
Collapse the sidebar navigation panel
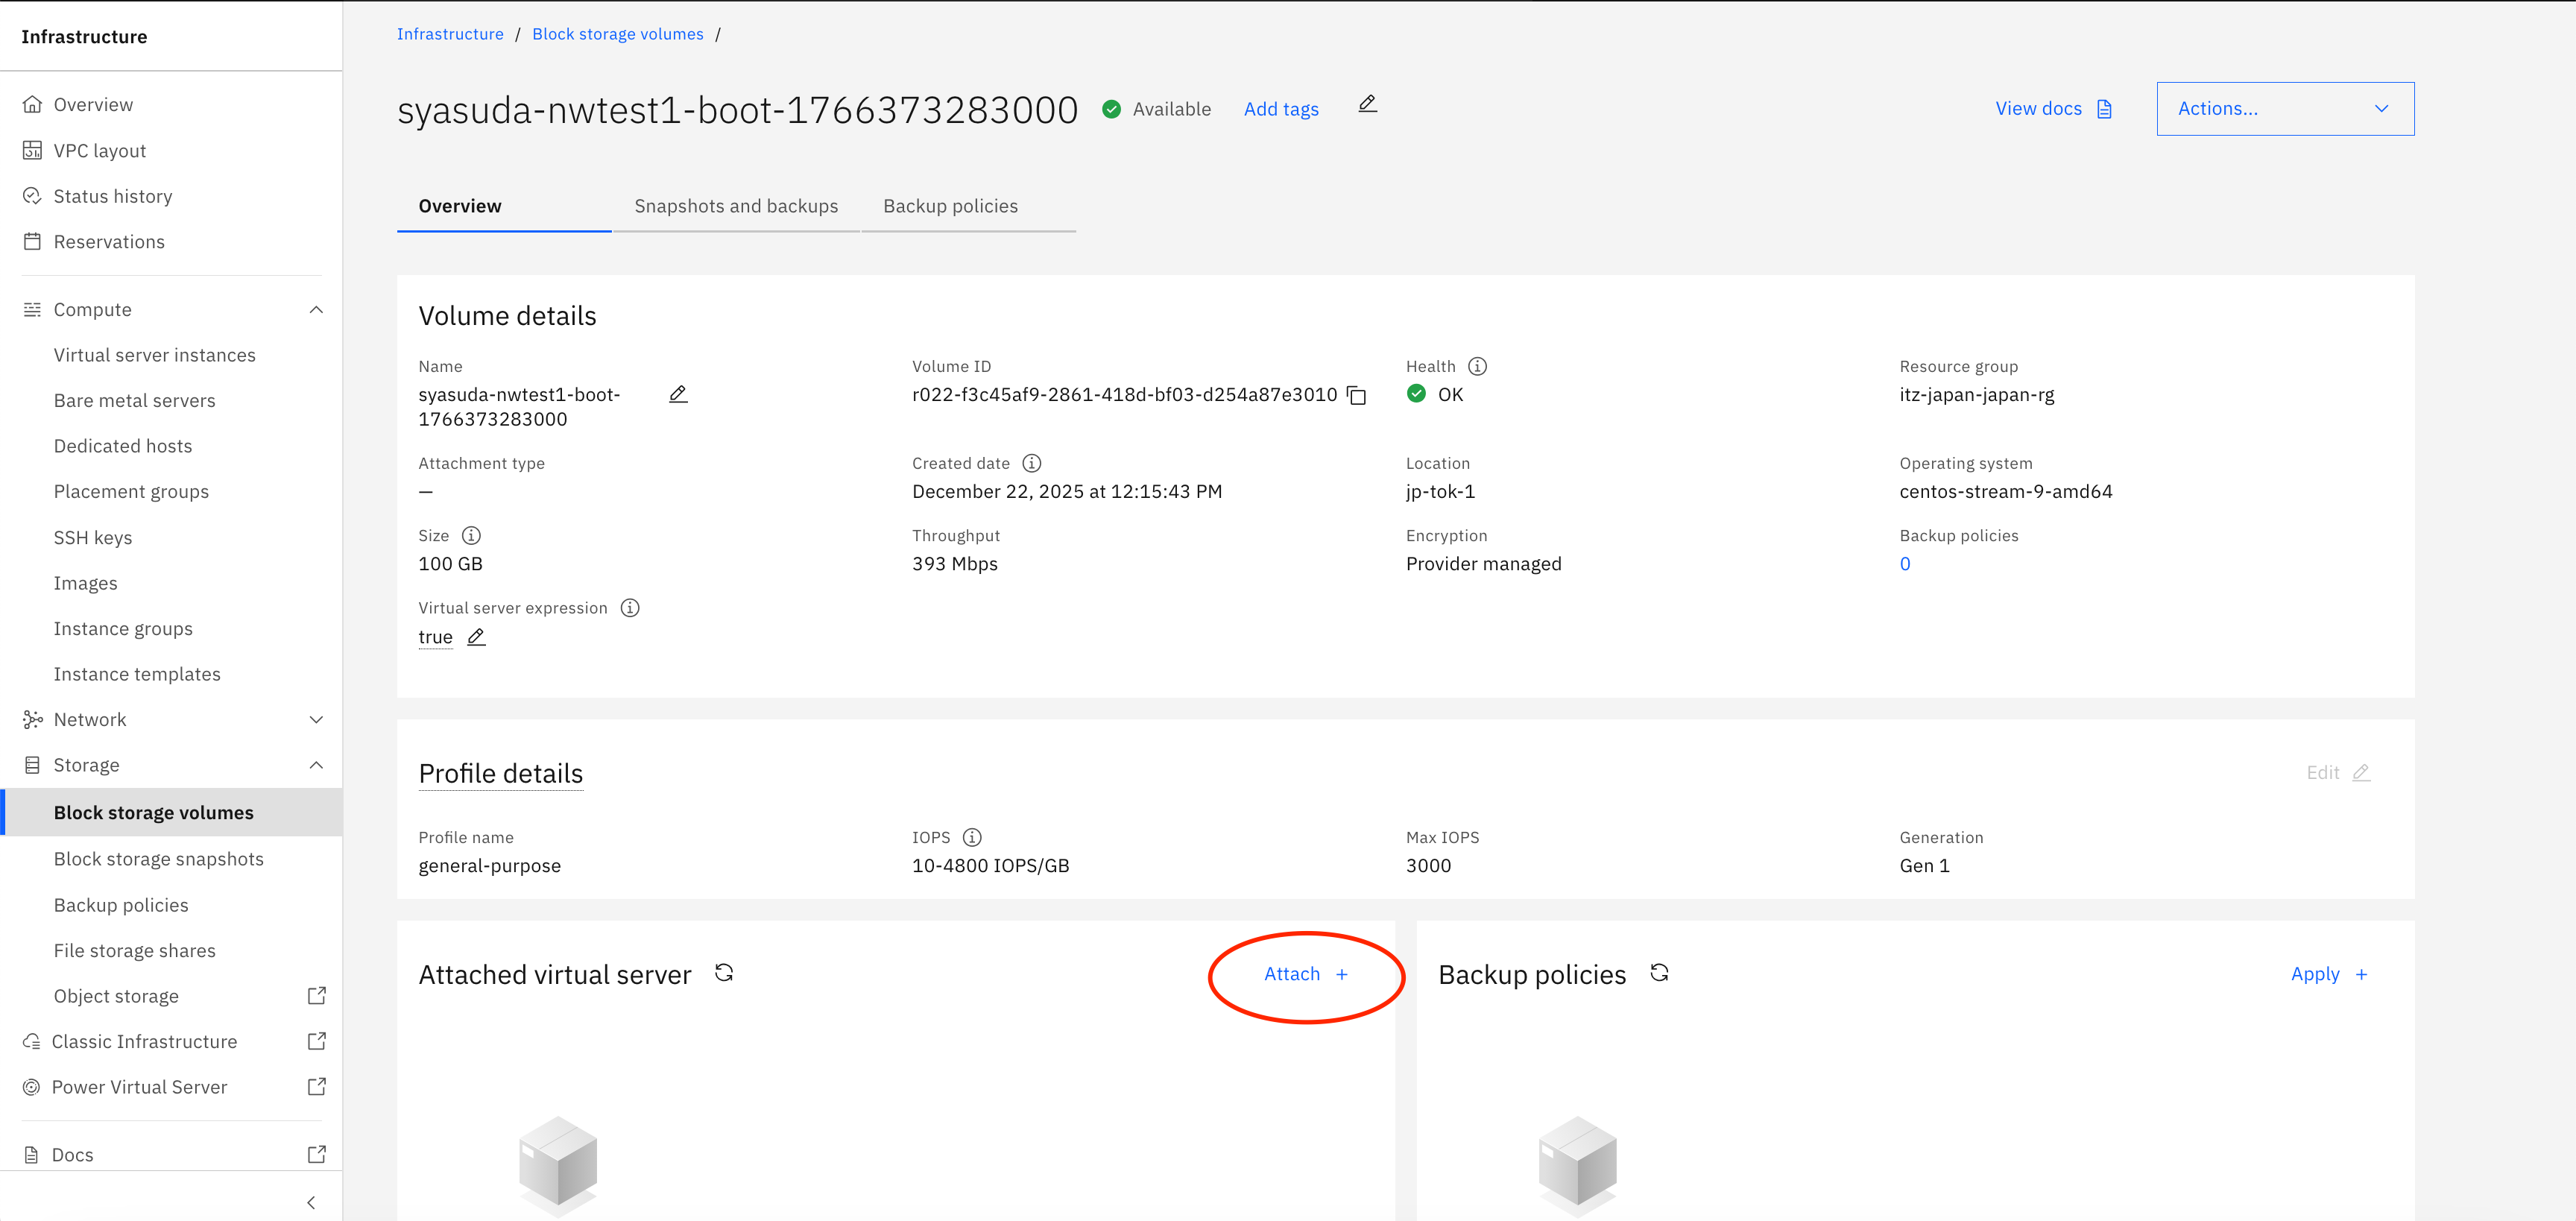pyautogui.click(x=311, y=1203)
